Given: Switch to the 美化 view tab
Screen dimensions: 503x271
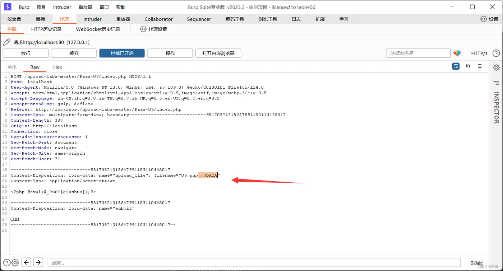Looking at the screenshot, I should tap(12, 67).
